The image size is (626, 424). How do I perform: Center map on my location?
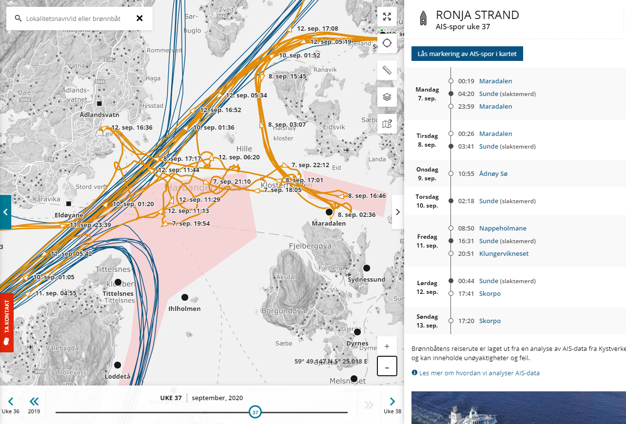point(387,43)
